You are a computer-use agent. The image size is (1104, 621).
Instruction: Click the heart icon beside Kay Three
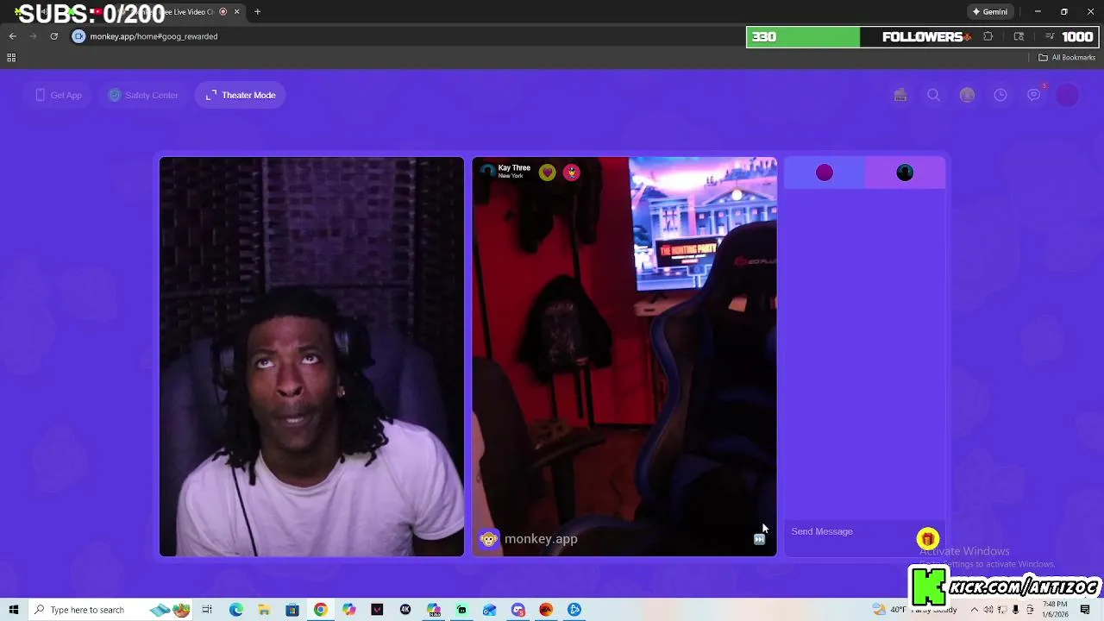(x=548, y=172)
